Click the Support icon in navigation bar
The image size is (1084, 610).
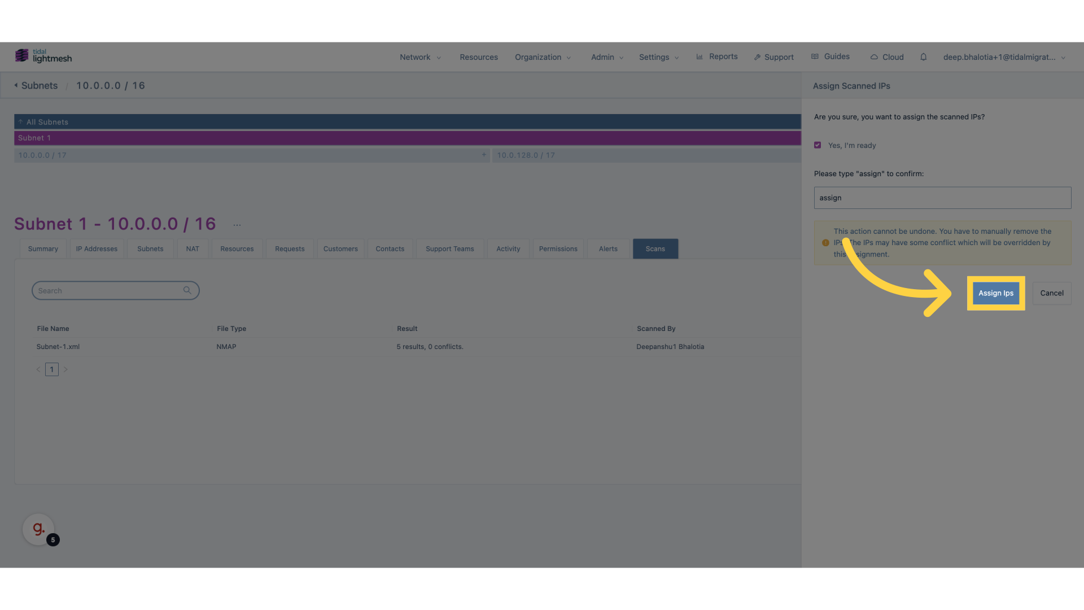758,56
